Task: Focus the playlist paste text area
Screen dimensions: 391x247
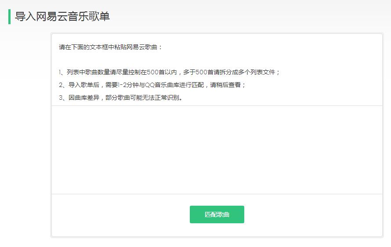Action: 217,149
